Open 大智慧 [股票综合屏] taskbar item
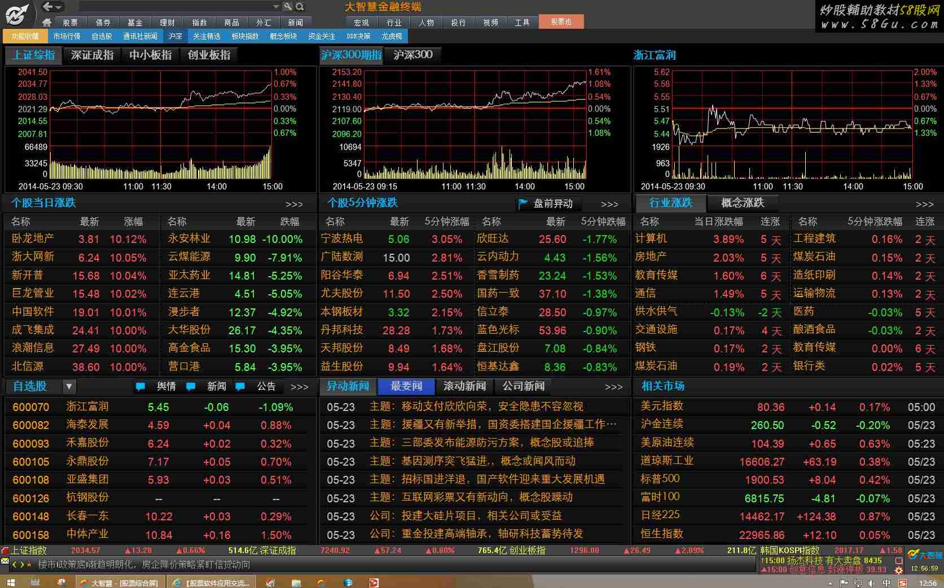The height and width of the screenshot is (588, 944). point(120,583)
